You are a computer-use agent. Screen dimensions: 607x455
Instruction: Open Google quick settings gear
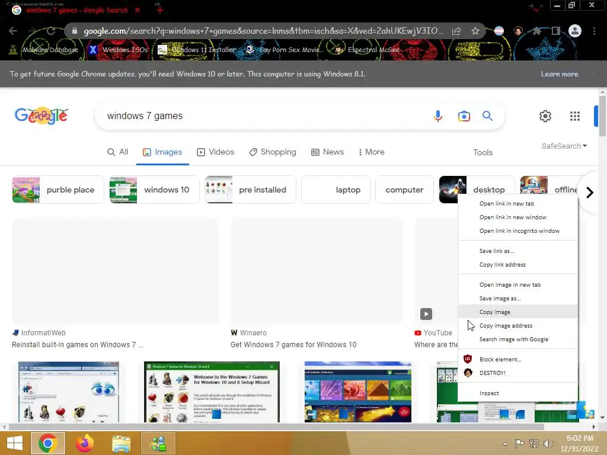point(545,116)
